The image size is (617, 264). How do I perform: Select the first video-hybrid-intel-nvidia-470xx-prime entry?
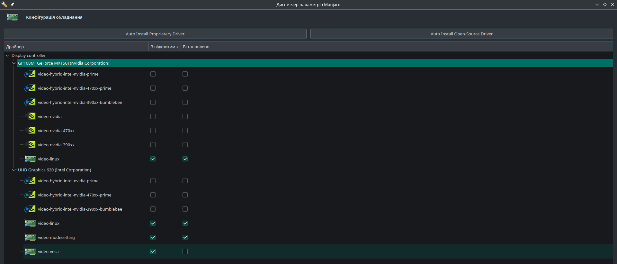[75, 88]
